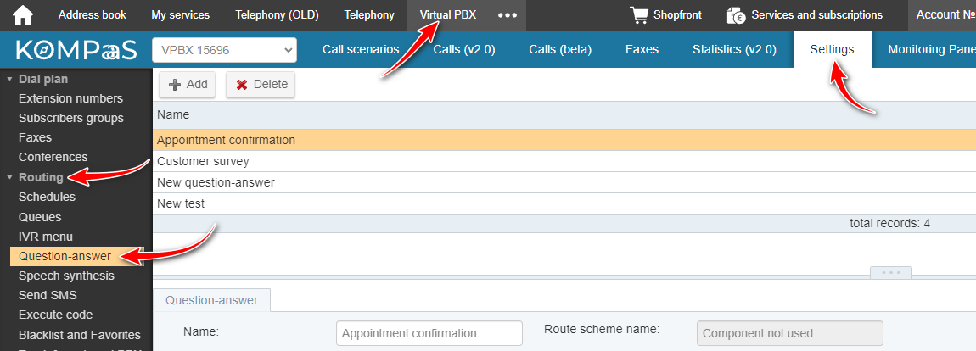Select the New test row
This screenshot has width=976, height=351.
click(564, 203)
